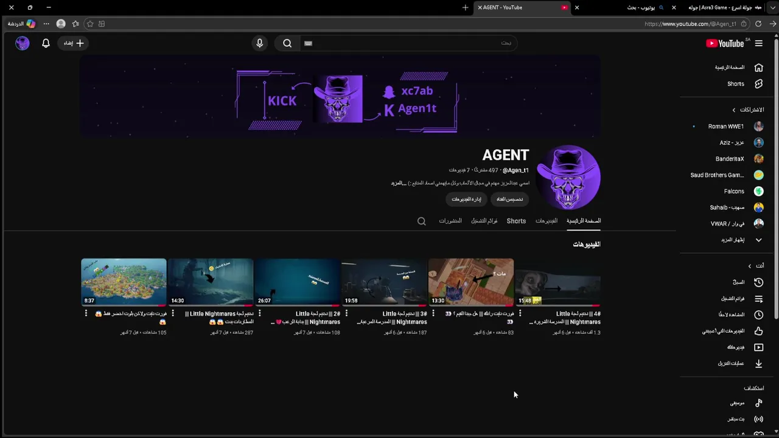Screen dimensions: 779x438
Task: Expand show more subscriptions chevron
Action: pos(758,240)
